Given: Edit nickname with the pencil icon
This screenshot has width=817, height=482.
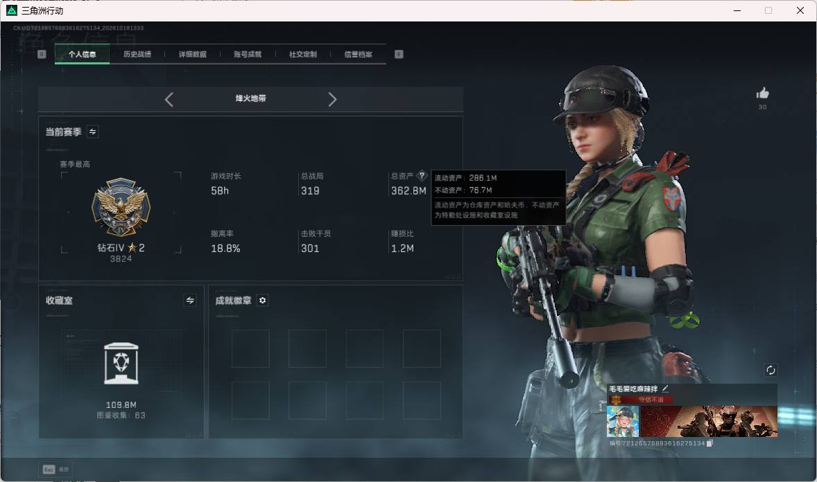Looking at the screenshot, I should click(x=665, y=389).
